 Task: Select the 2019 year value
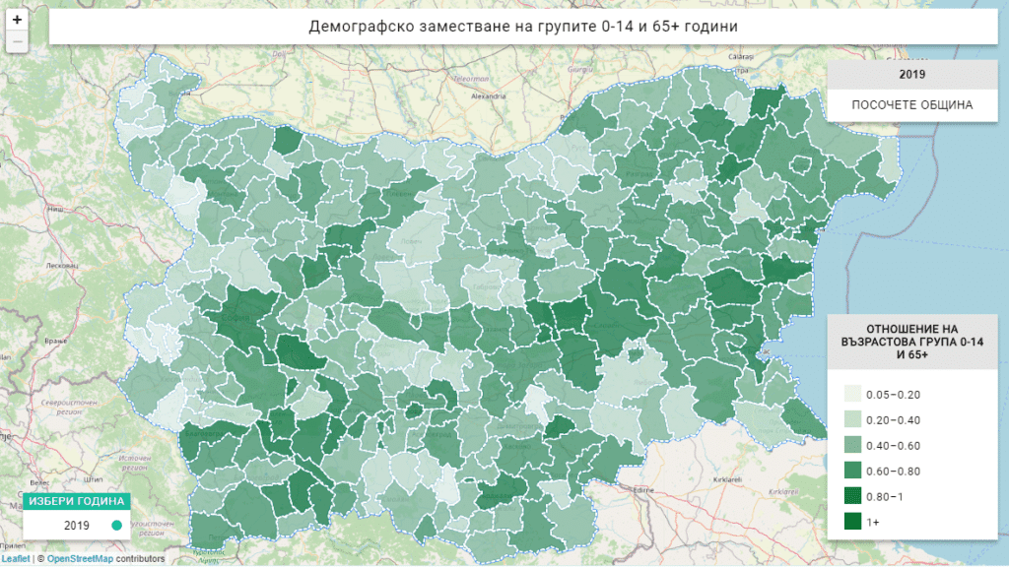point(77,526)
